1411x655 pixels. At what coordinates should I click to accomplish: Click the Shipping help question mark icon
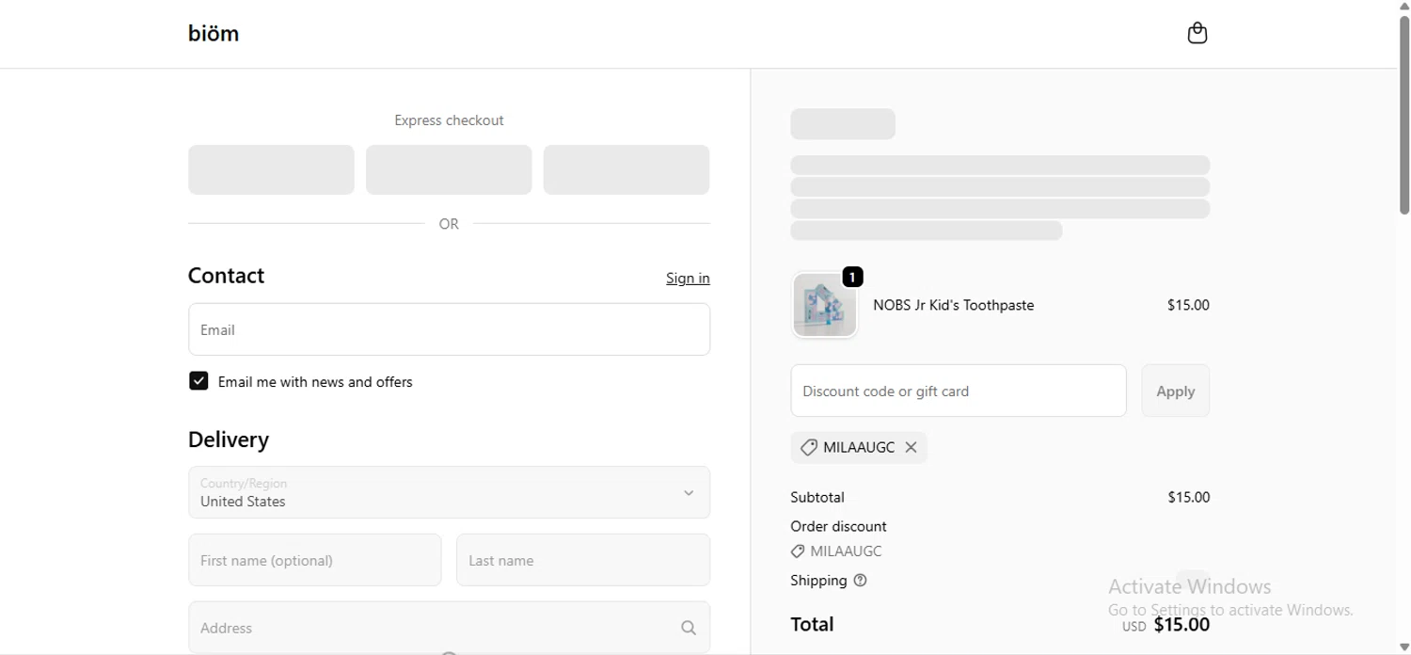point(860,581)
